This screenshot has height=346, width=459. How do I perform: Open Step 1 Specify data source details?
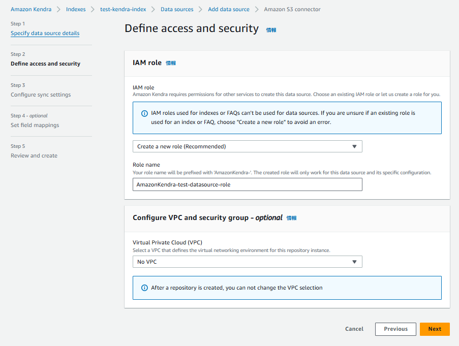[45, 33]
